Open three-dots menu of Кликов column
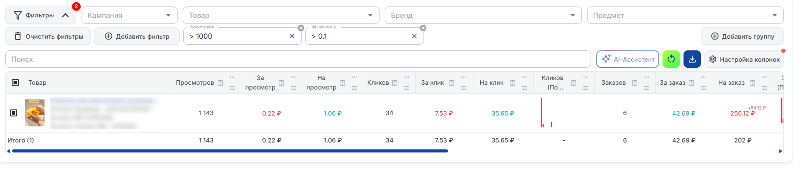 coord(407,77)
